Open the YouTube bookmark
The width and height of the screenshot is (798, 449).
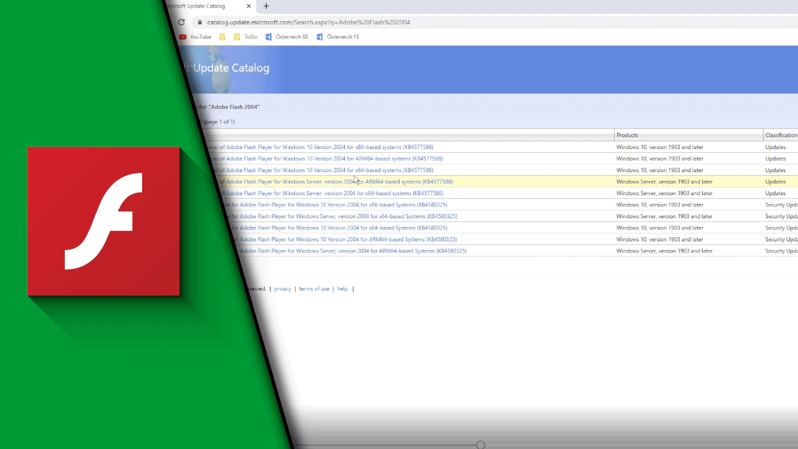(196, 37)
